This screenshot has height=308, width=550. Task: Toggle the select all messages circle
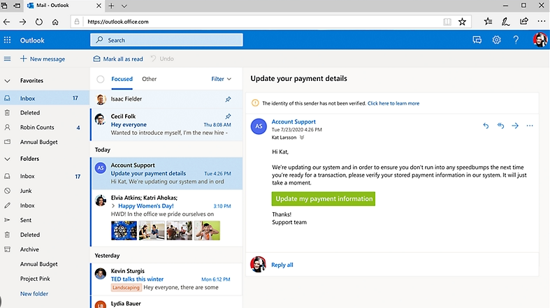[x=101, y=79]
